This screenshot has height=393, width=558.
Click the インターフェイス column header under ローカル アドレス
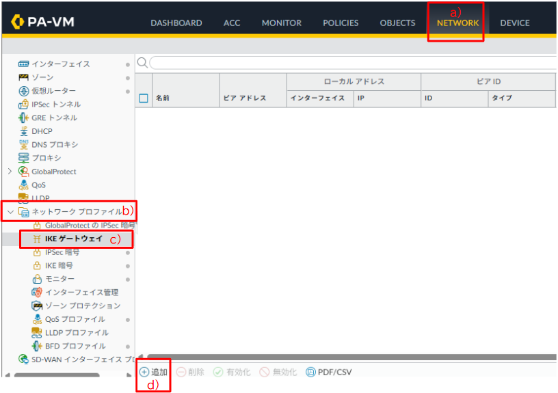[320, 98]
